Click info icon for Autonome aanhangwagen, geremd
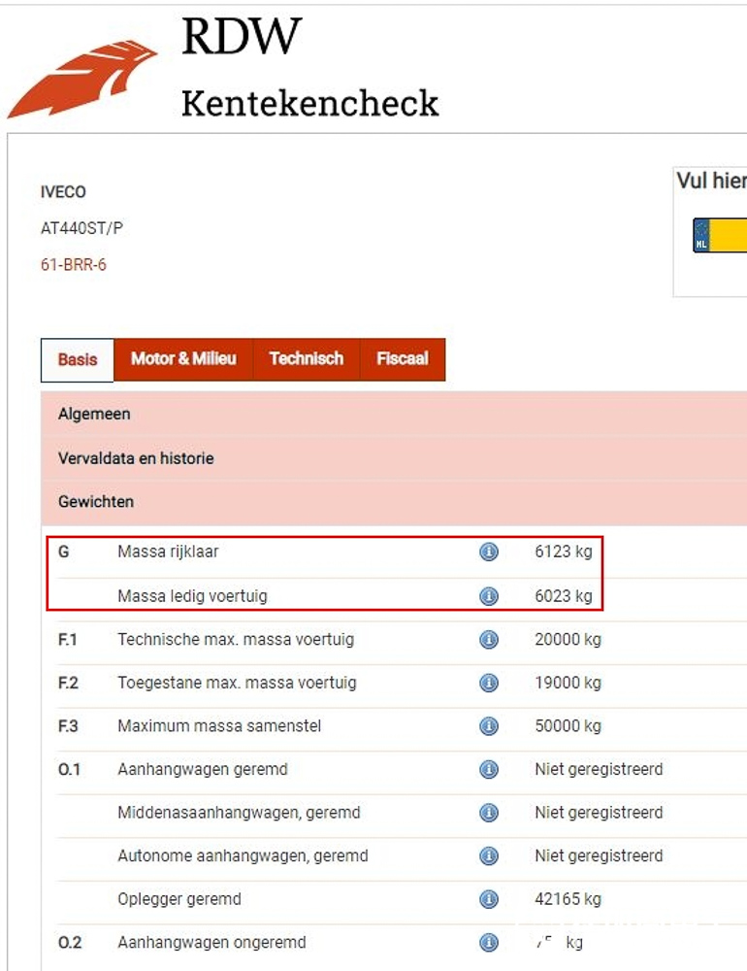The width and height of the screenshot is (747, 971). tap(489, 856)
